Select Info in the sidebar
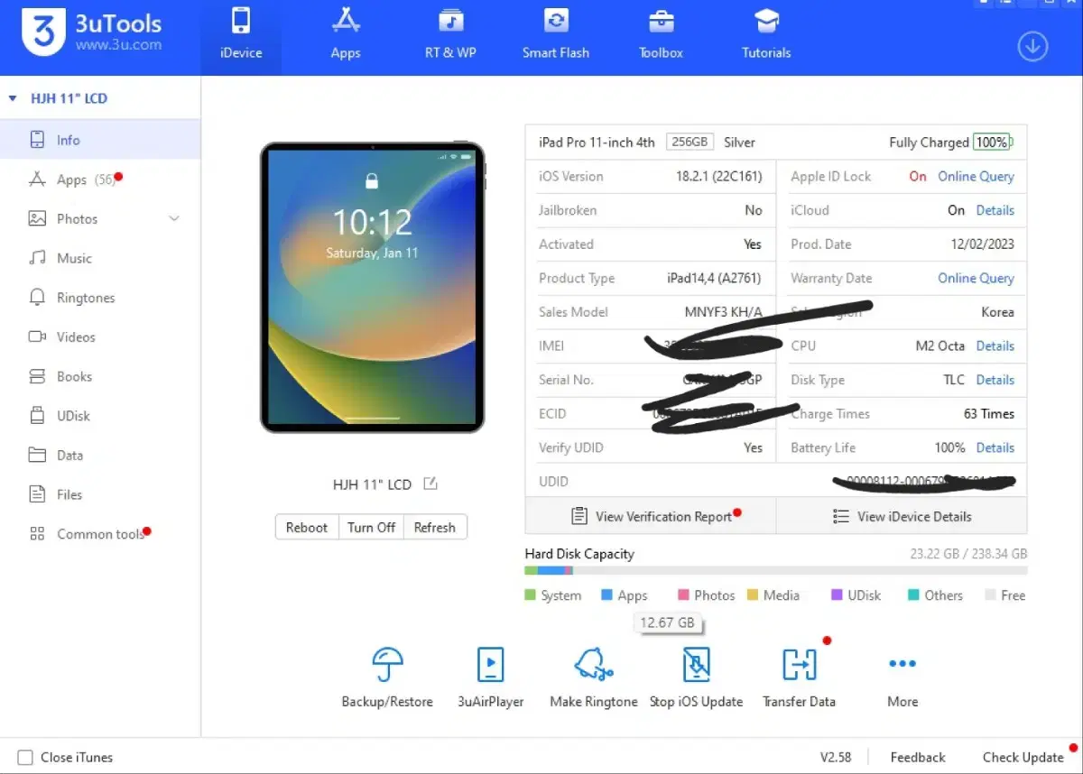The image size is (1083, 774). pos(100,140)
